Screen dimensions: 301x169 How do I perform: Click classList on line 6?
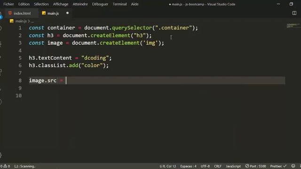tap(52, 66)
